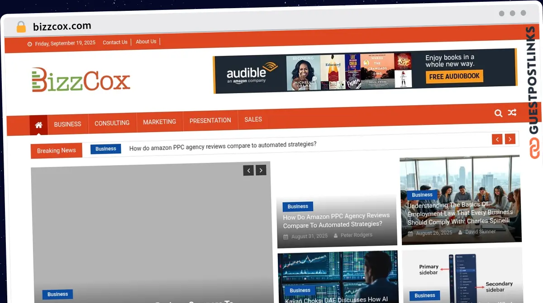Viewport: 543px width, 303px height.
Task: Click the FREE AUDIOBOOK button
Action: click(x=454, y=76)
